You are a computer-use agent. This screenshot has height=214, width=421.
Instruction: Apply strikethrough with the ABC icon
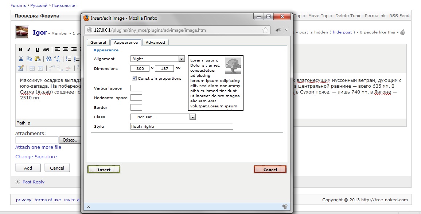(46, 49)
